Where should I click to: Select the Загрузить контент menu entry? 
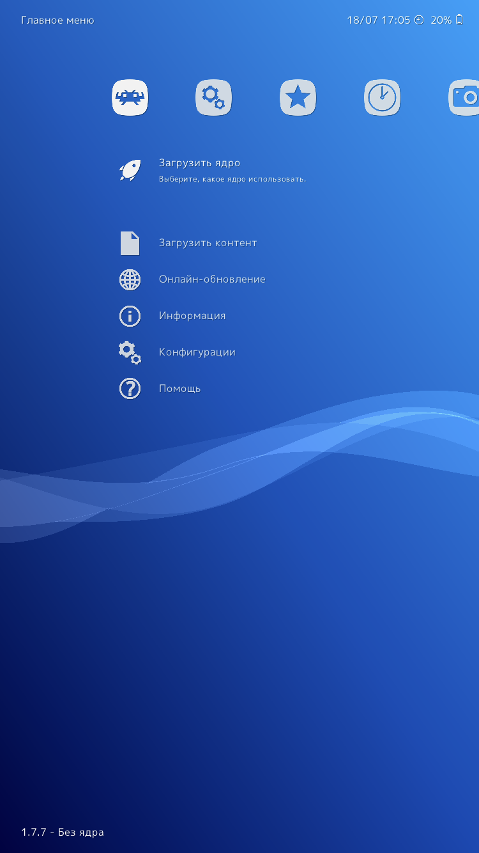208,243
